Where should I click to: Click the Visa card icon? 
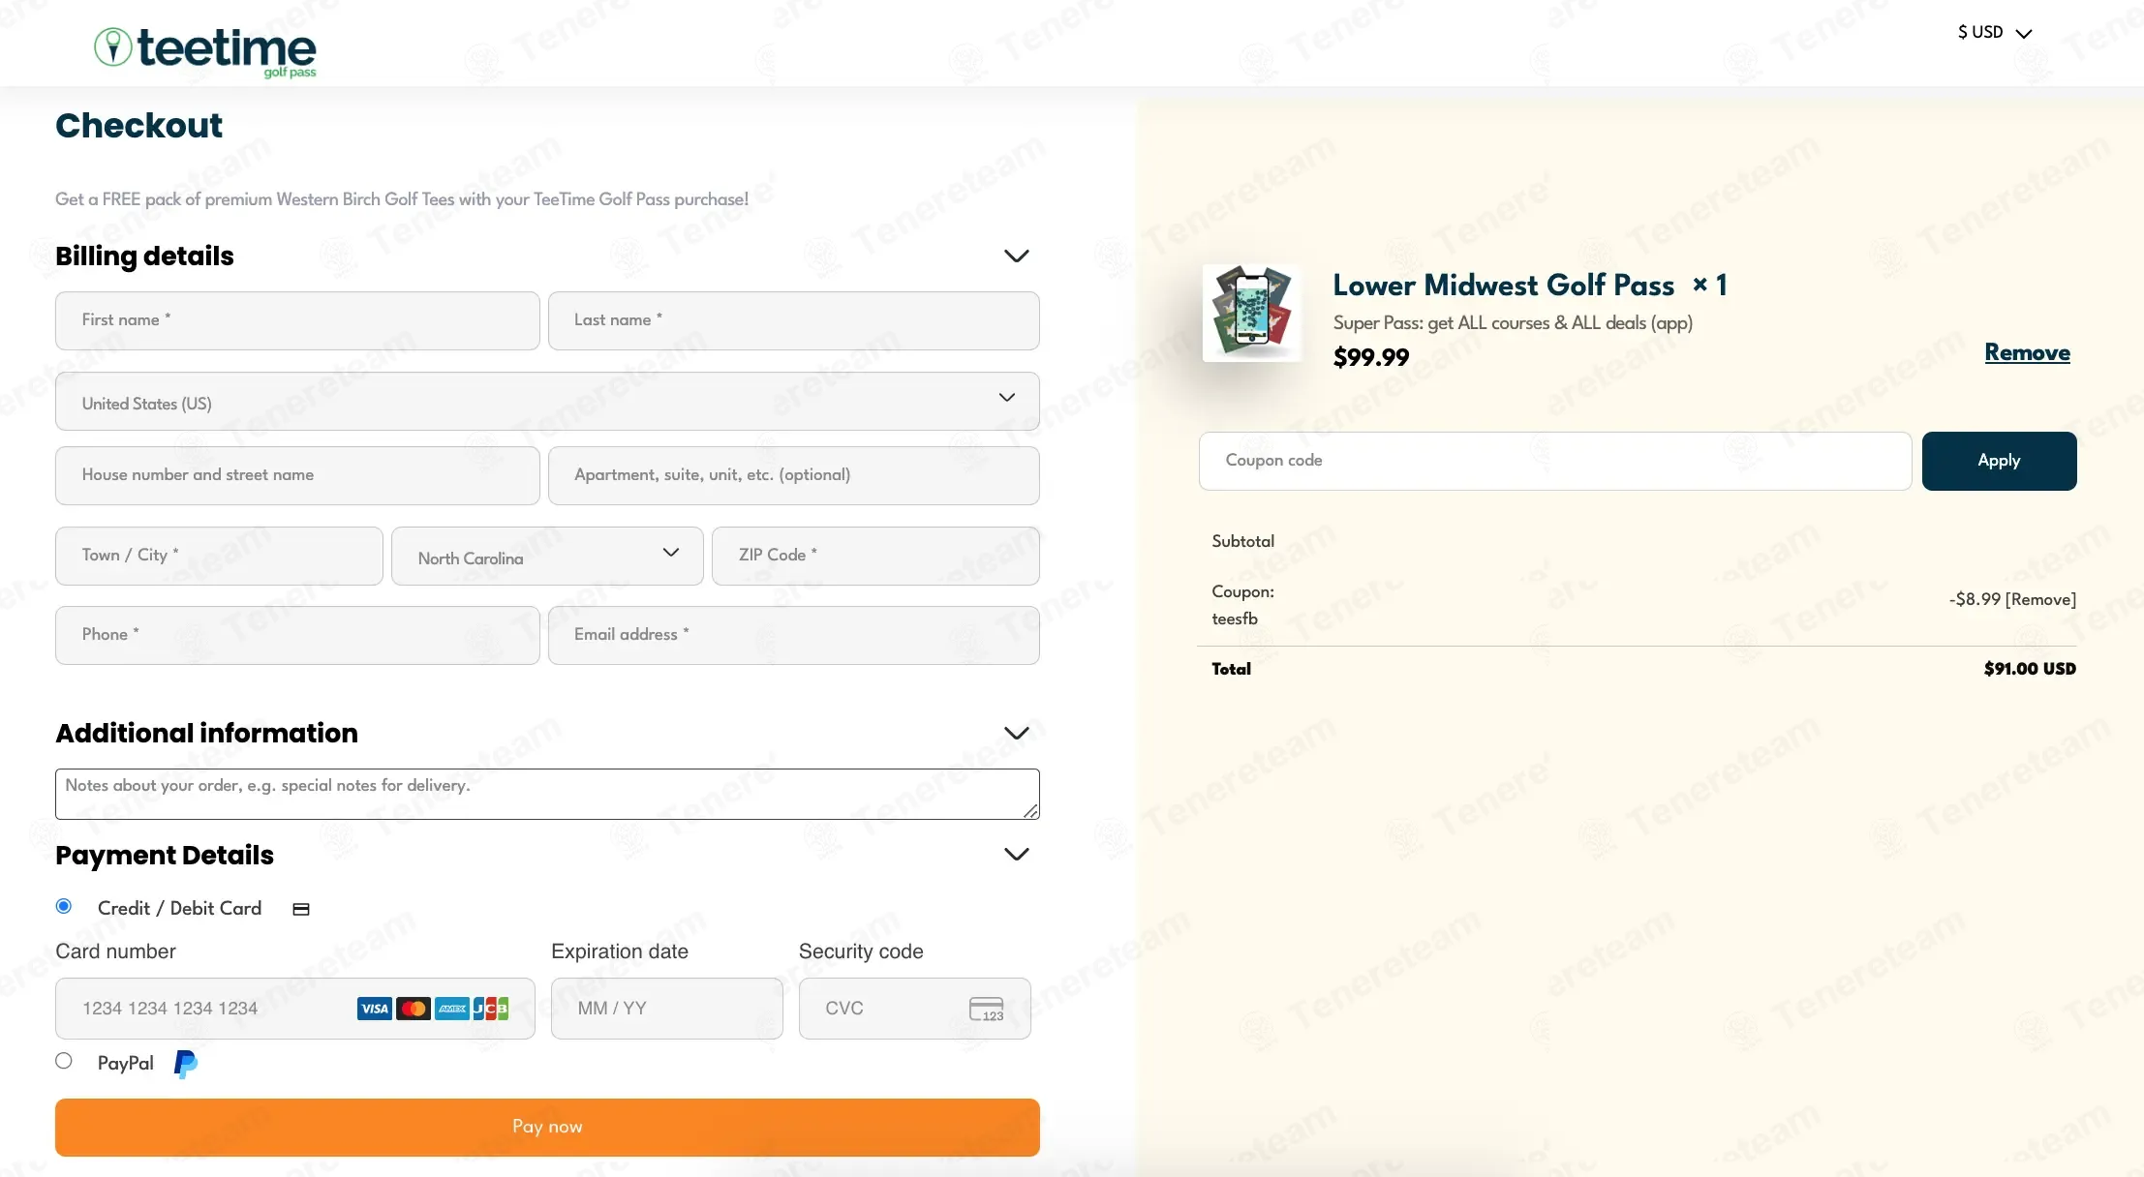point(374,1009)
